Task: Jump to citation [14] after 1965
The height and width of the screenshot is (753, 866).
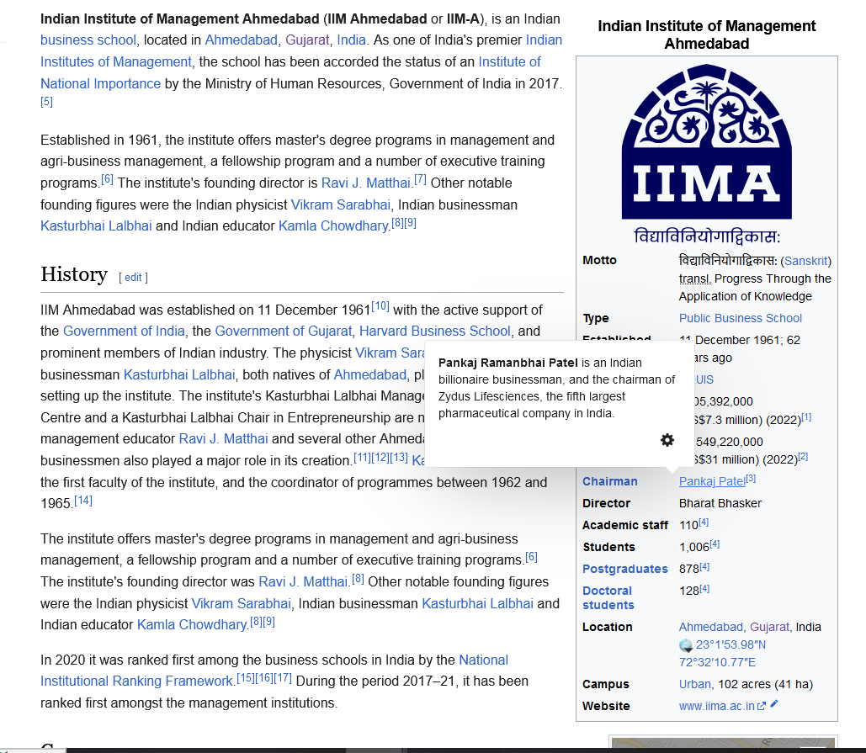Action: point(83,500)
